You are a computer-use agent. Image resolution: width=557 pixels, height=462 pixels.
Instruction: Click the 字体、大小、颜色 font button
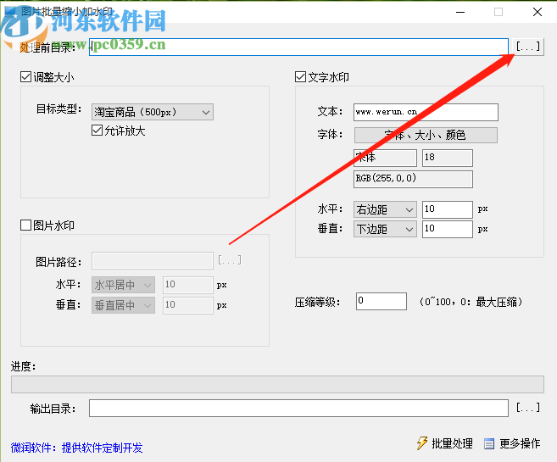(x=426, y=135)
